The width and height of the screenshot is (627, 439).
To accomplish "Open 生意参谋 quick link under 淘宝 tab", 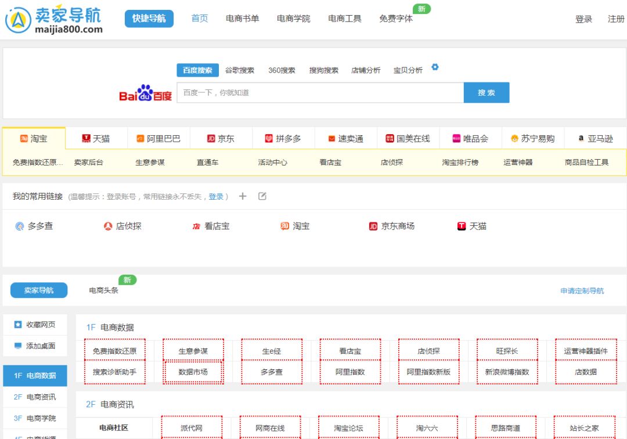I will click(150, 163).
